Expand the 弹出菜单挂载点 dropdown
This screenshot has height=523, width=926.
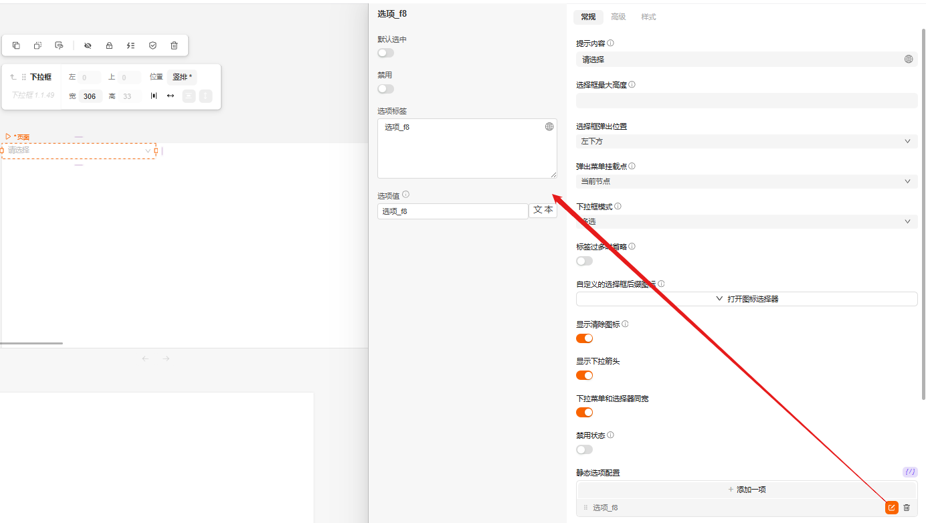(x=746, y=181)
